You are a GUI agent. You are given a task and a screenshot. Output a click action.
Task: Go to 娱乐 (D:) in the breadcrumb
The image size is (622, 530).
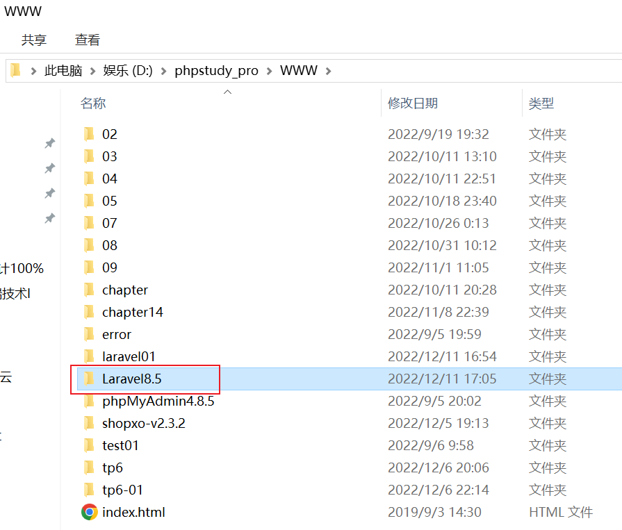click(128, 71)
